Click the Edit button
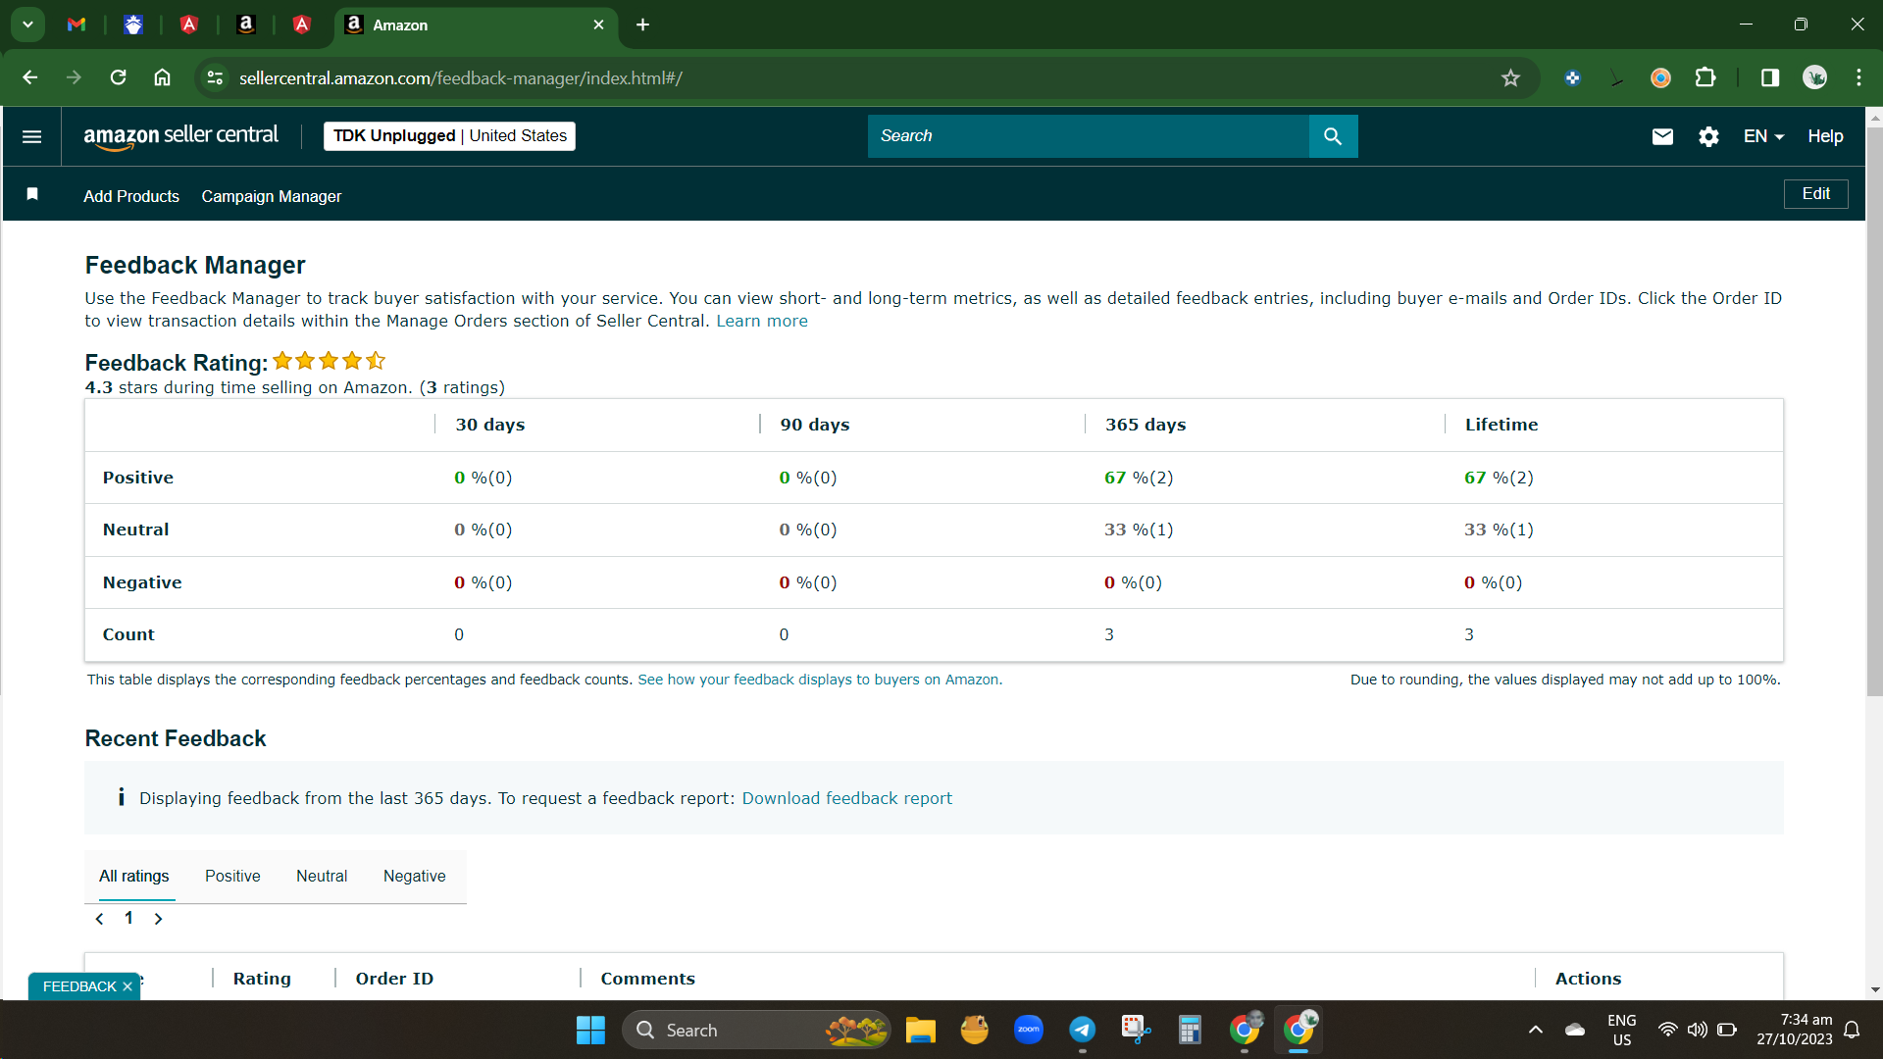This screenshot has height=1059, width=1883. [1815, 194]
